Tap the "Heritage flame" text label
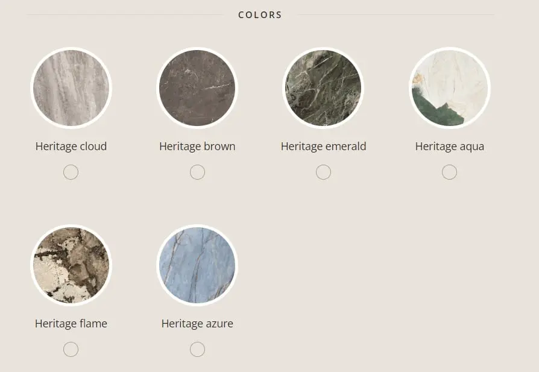The width and height of the screenshot is (539, 372). (71, 324)
